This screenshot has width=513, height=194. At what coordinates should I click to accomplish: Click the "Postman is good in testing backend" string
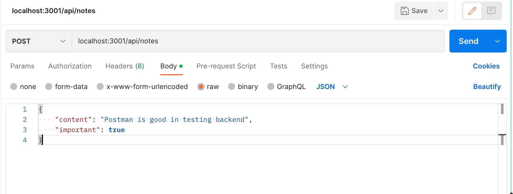pos(174,120)
